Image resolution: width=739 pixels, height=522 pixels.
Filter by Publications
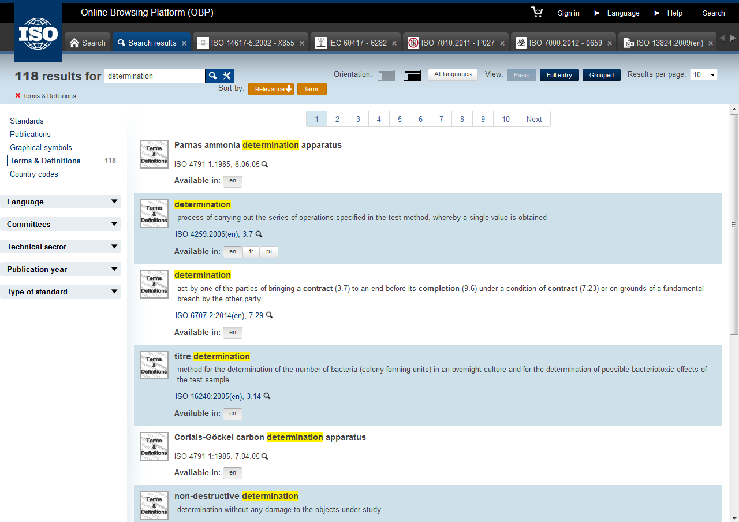[30, 134]
